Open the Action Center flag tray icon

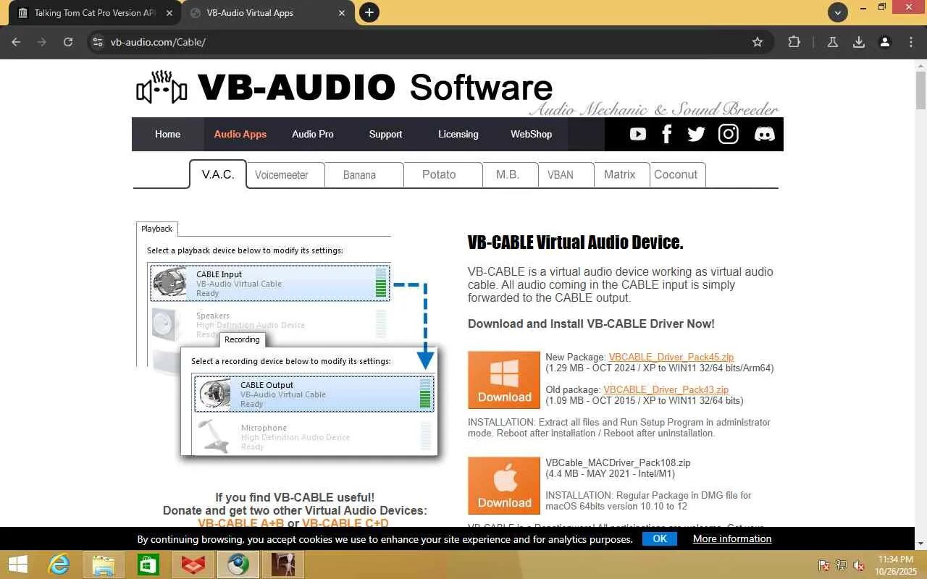coord(824,565)
